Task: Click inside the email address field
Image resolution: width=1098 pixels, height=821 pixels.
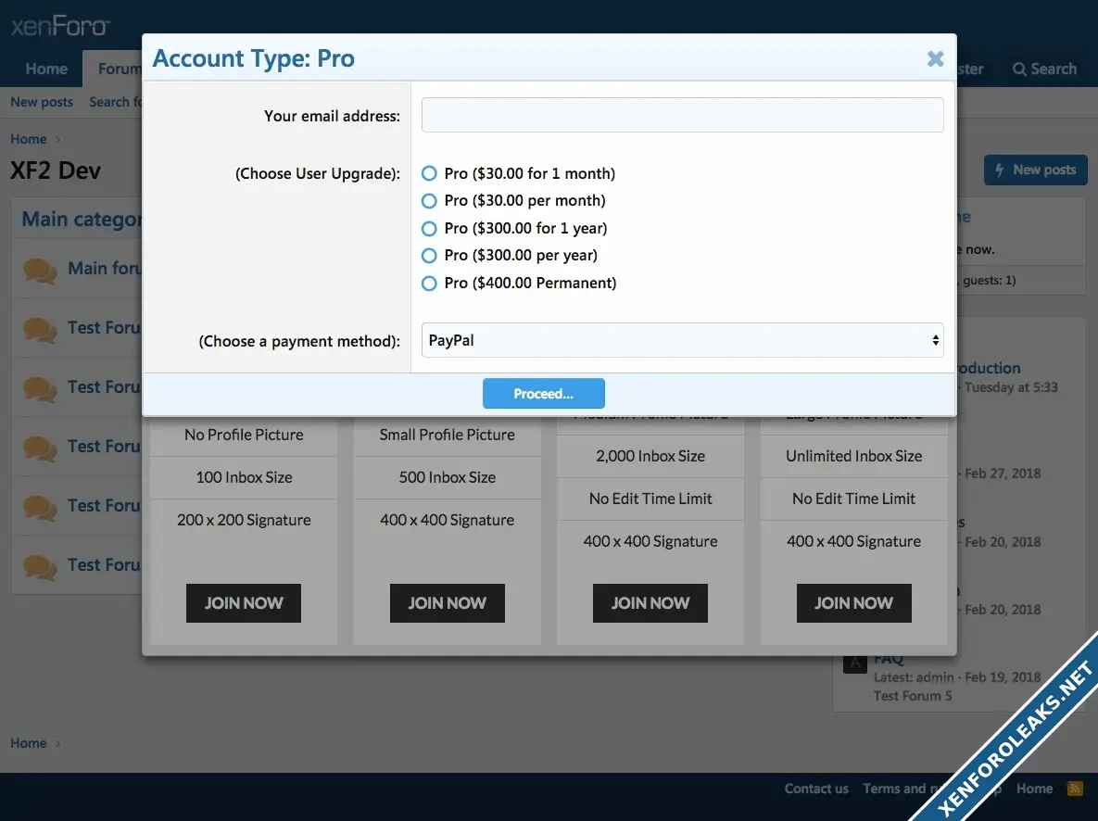Action: pos(682,116)
